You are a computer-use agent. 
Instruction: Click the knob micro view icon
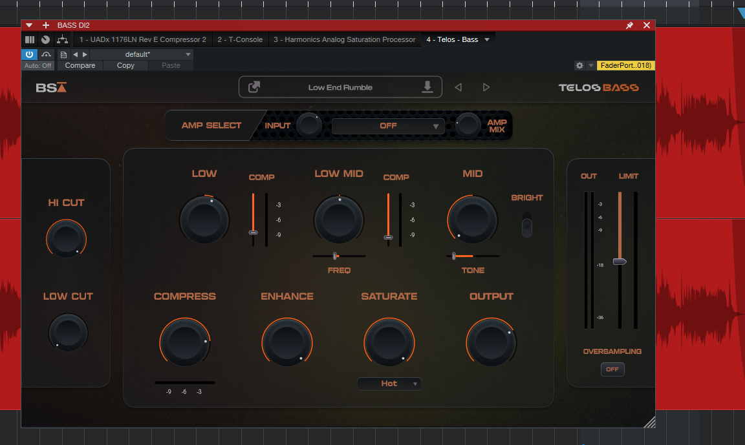tap(45, 39)
